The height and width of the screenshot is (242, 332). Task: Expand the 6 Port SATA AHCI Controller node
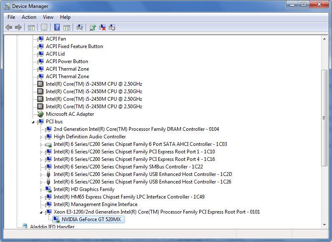point(41,145)
